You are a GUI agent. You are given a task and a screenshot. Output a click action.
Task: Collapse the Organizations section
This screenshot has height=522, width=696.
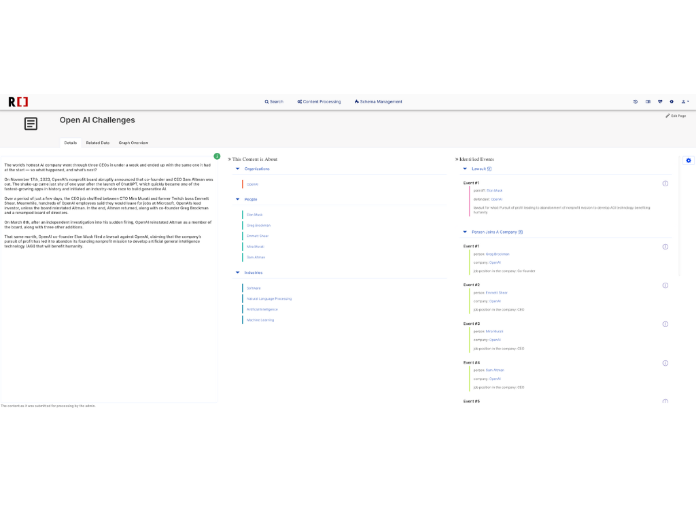pyautogui.click(x=238, y=169)
